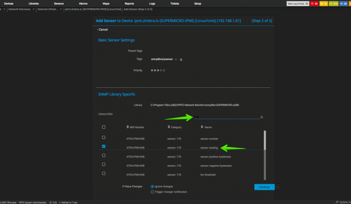Screen dimensions: 351x204
Task: Toggle the select-all header checkbox
Action: [x=104, y=127]
